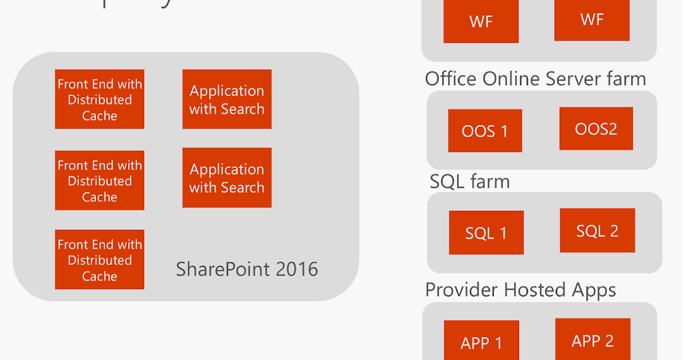
Task: Select the SQL 2 server box
Action: 597,230
